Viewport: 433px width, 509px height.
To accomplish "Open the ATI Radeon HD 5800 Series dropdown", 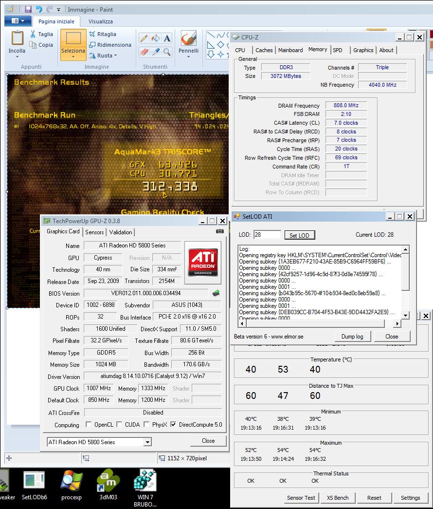I will pos(148,442).
